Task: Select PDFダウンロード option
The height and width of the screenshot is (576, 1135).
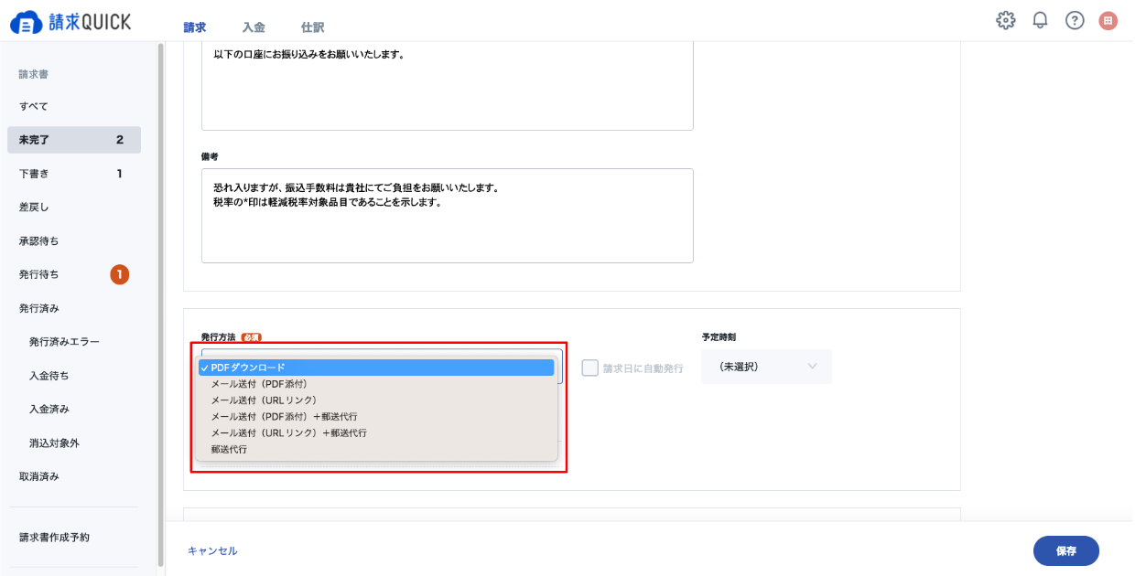Action: click(x=376, y=368)
